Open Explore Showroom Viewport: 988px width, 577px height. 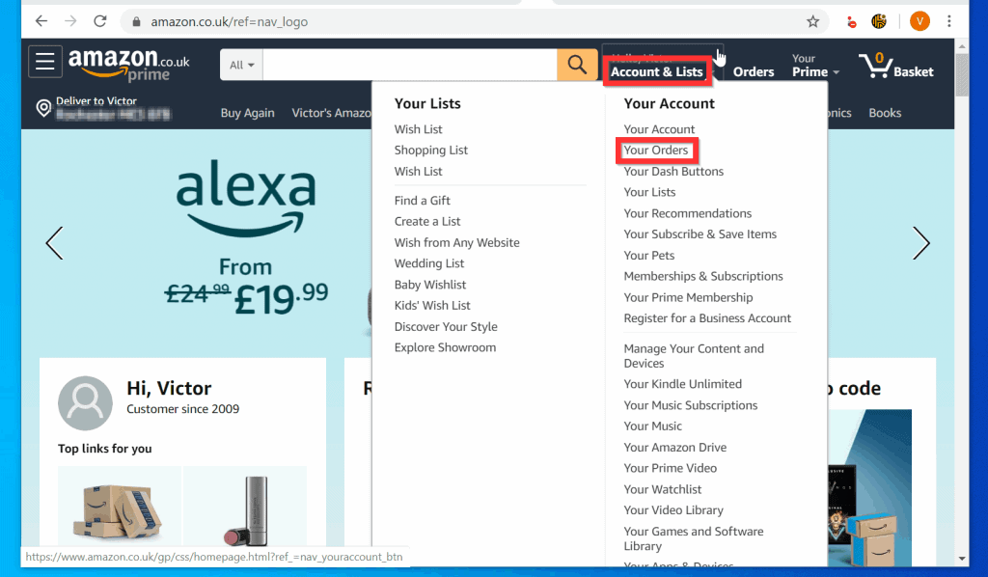pos(445,347)
